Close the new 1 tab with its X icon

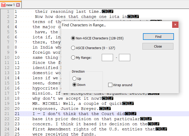point(18,5)
